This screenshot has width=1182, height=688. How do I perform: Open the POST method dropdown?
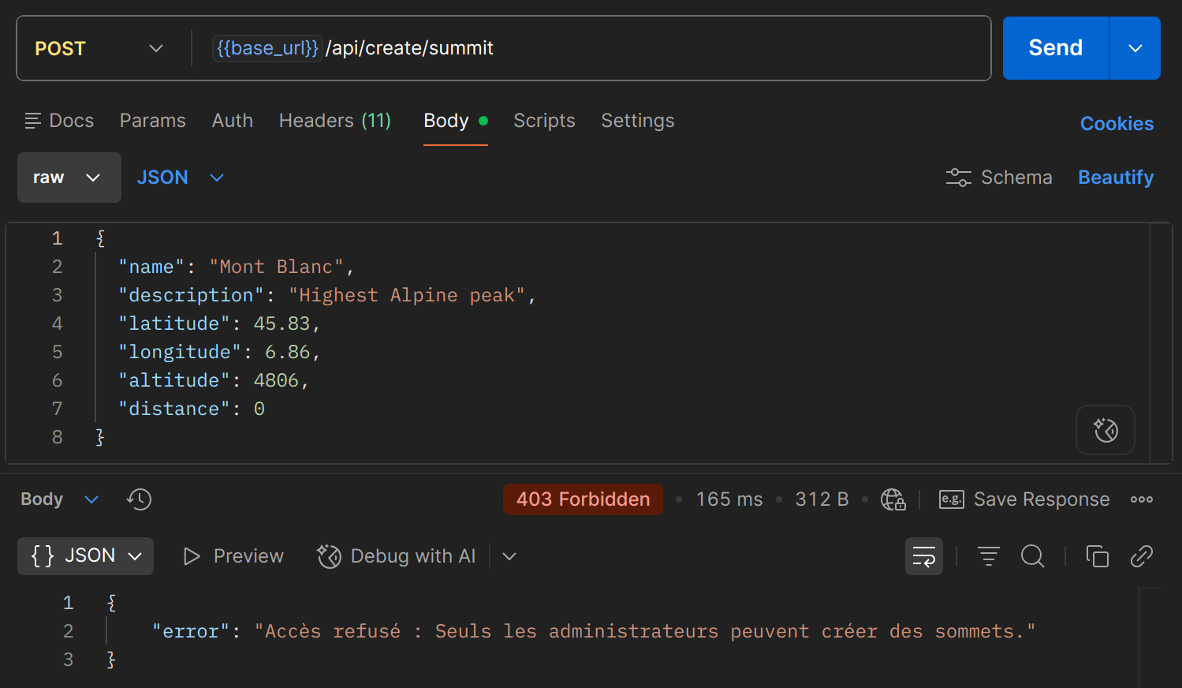click(x=99, y=48)
